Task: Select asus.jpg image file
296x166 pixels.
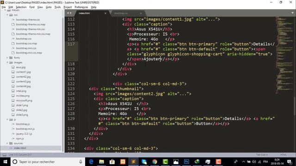Action: (x=21, y=67)
